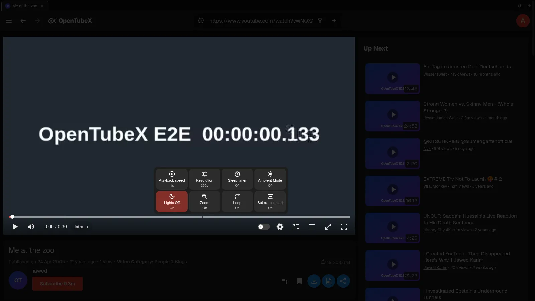
Task: Submit the search with arrow button
Action: (x=334, y=21)
